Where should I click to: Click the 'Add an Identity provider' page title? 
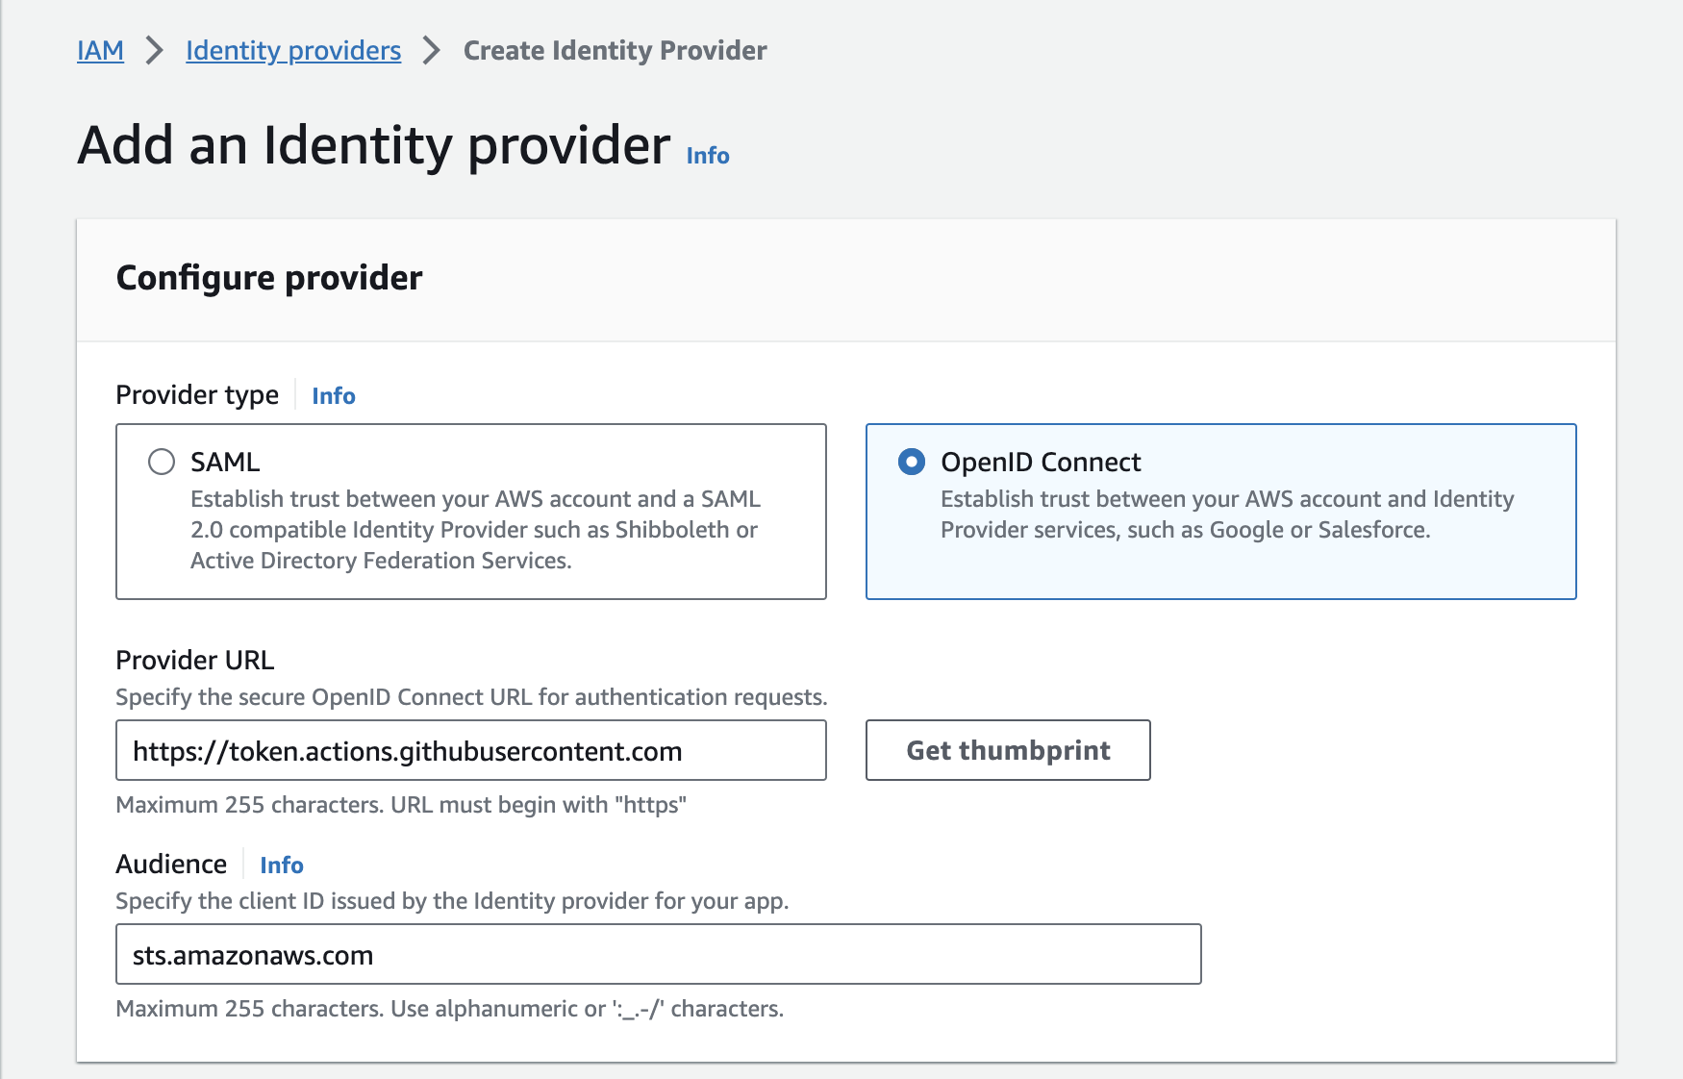coord(374,145)
